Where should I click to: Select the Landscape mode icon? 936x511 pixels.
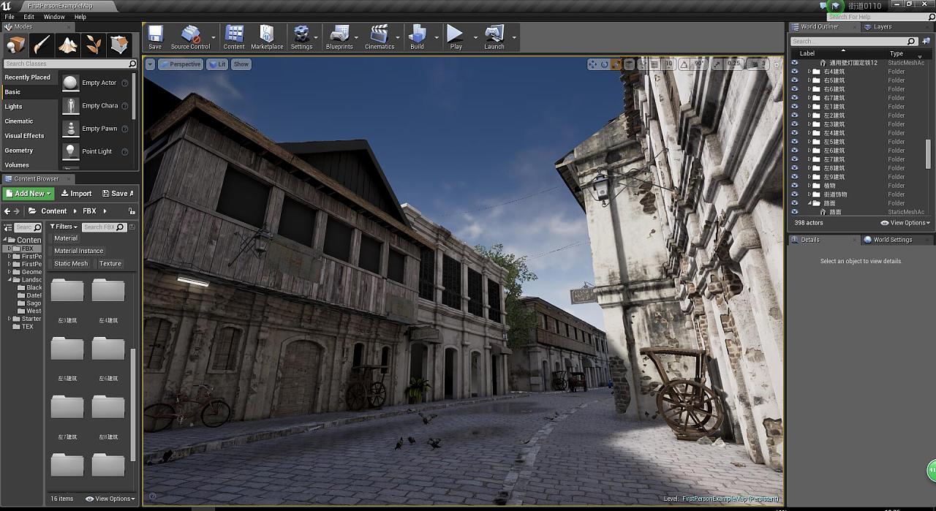pos(68,45)
